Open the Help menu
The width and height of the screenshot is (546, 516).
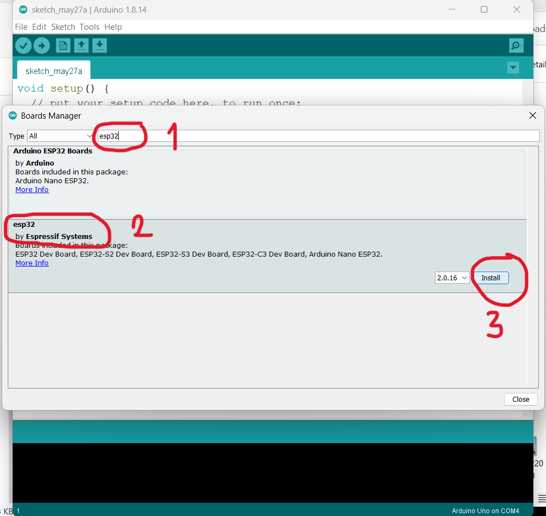coord(113,27)
